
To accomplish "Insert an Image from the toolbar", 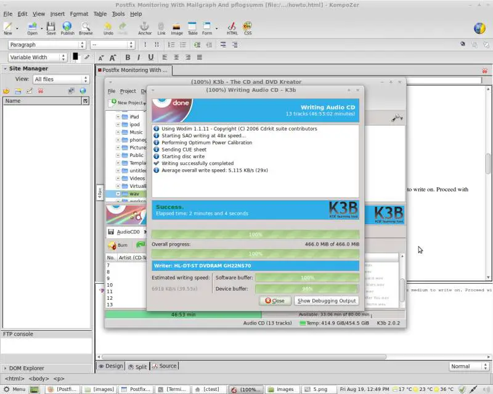I will tap(177, 28).
